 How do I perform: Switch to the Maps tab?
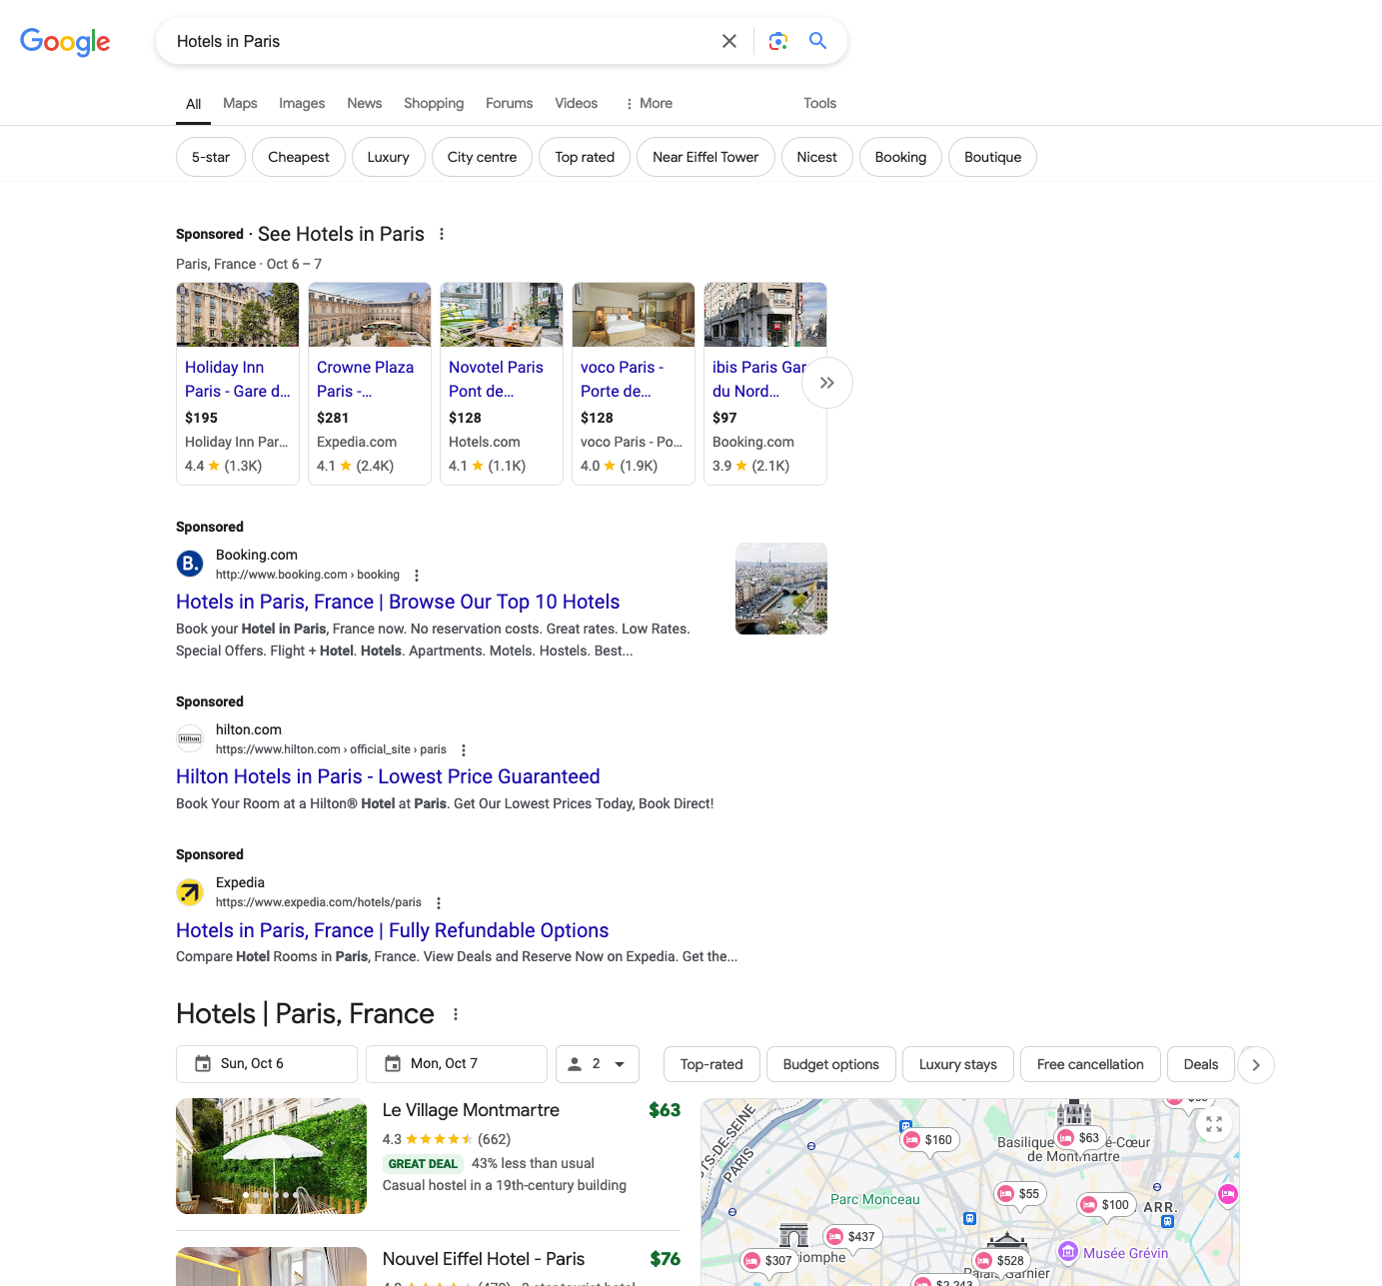click(x=240, y=103)
